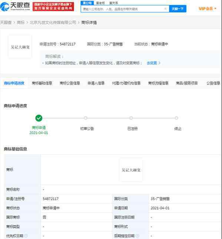Clear the search box with the X icon

point(165,9)
